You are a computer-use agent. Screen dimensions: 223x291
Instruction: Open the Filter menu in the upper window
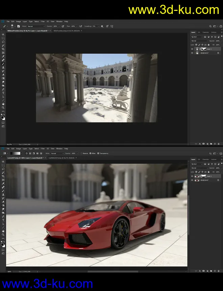point(43,21)
